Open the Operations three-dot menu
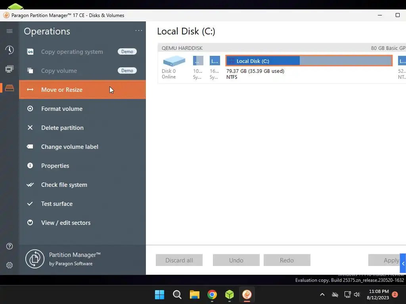The width and height of the screenshot is (406, 304). click(x=139, y=30)
